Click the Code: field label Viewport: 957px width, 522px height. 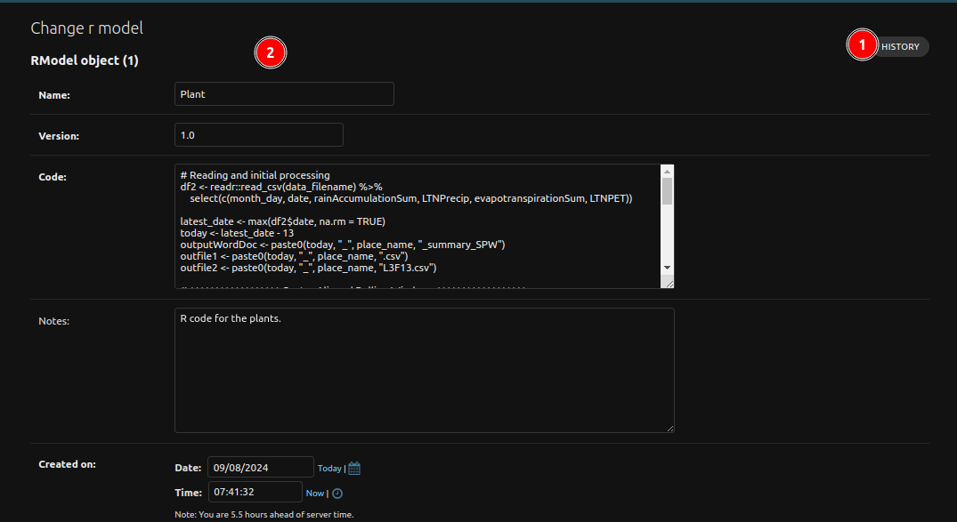point(53,177)
